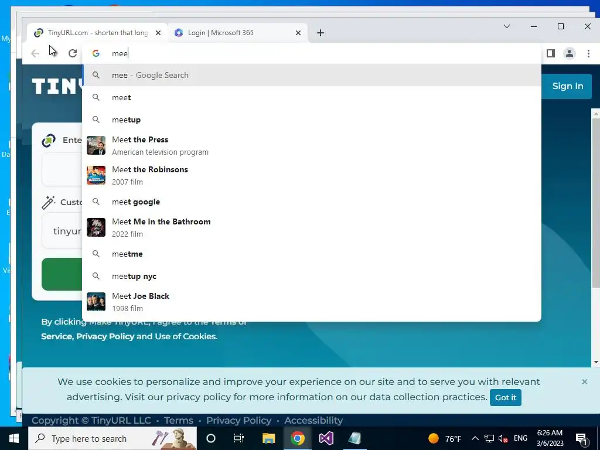
Task: Select 'Meet the Robinsons' suggestion
Action: point(312,175)
